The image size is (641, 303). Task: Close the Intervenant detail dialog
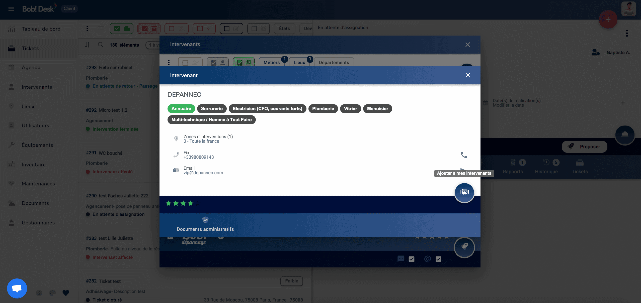468,75
